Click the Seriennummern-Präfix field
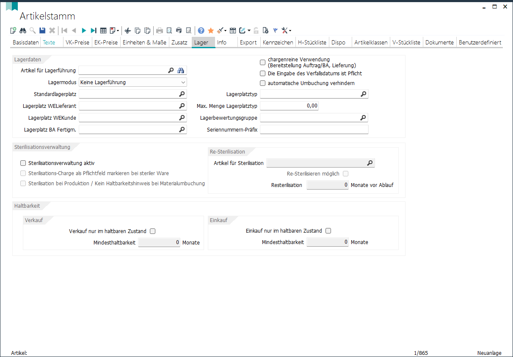 click(x=314, y=130)
